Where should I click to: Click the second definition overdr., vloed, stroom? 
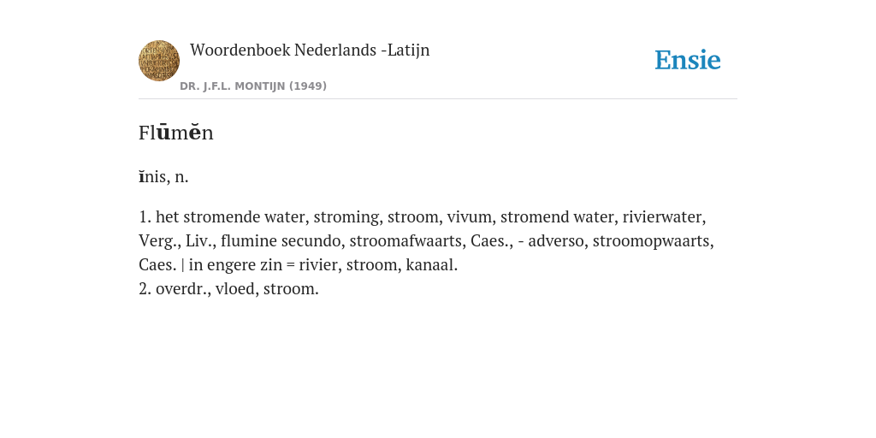coord(228,289)
